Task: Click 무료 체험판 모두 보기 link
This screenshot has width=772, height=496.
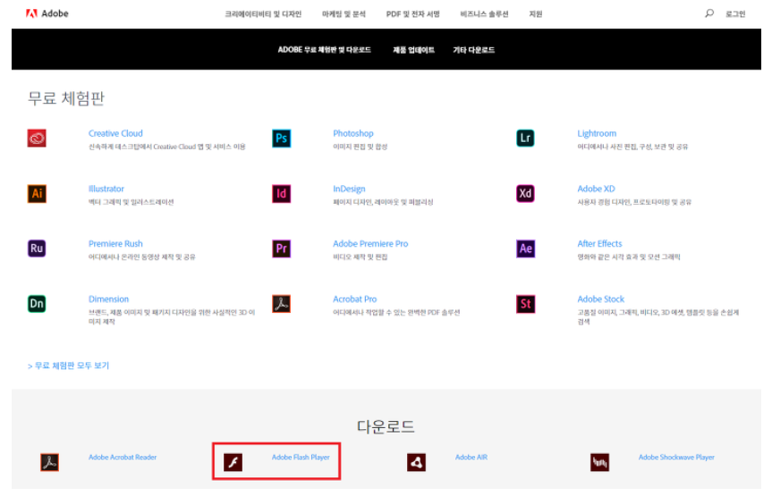Action: pos(69,366)
